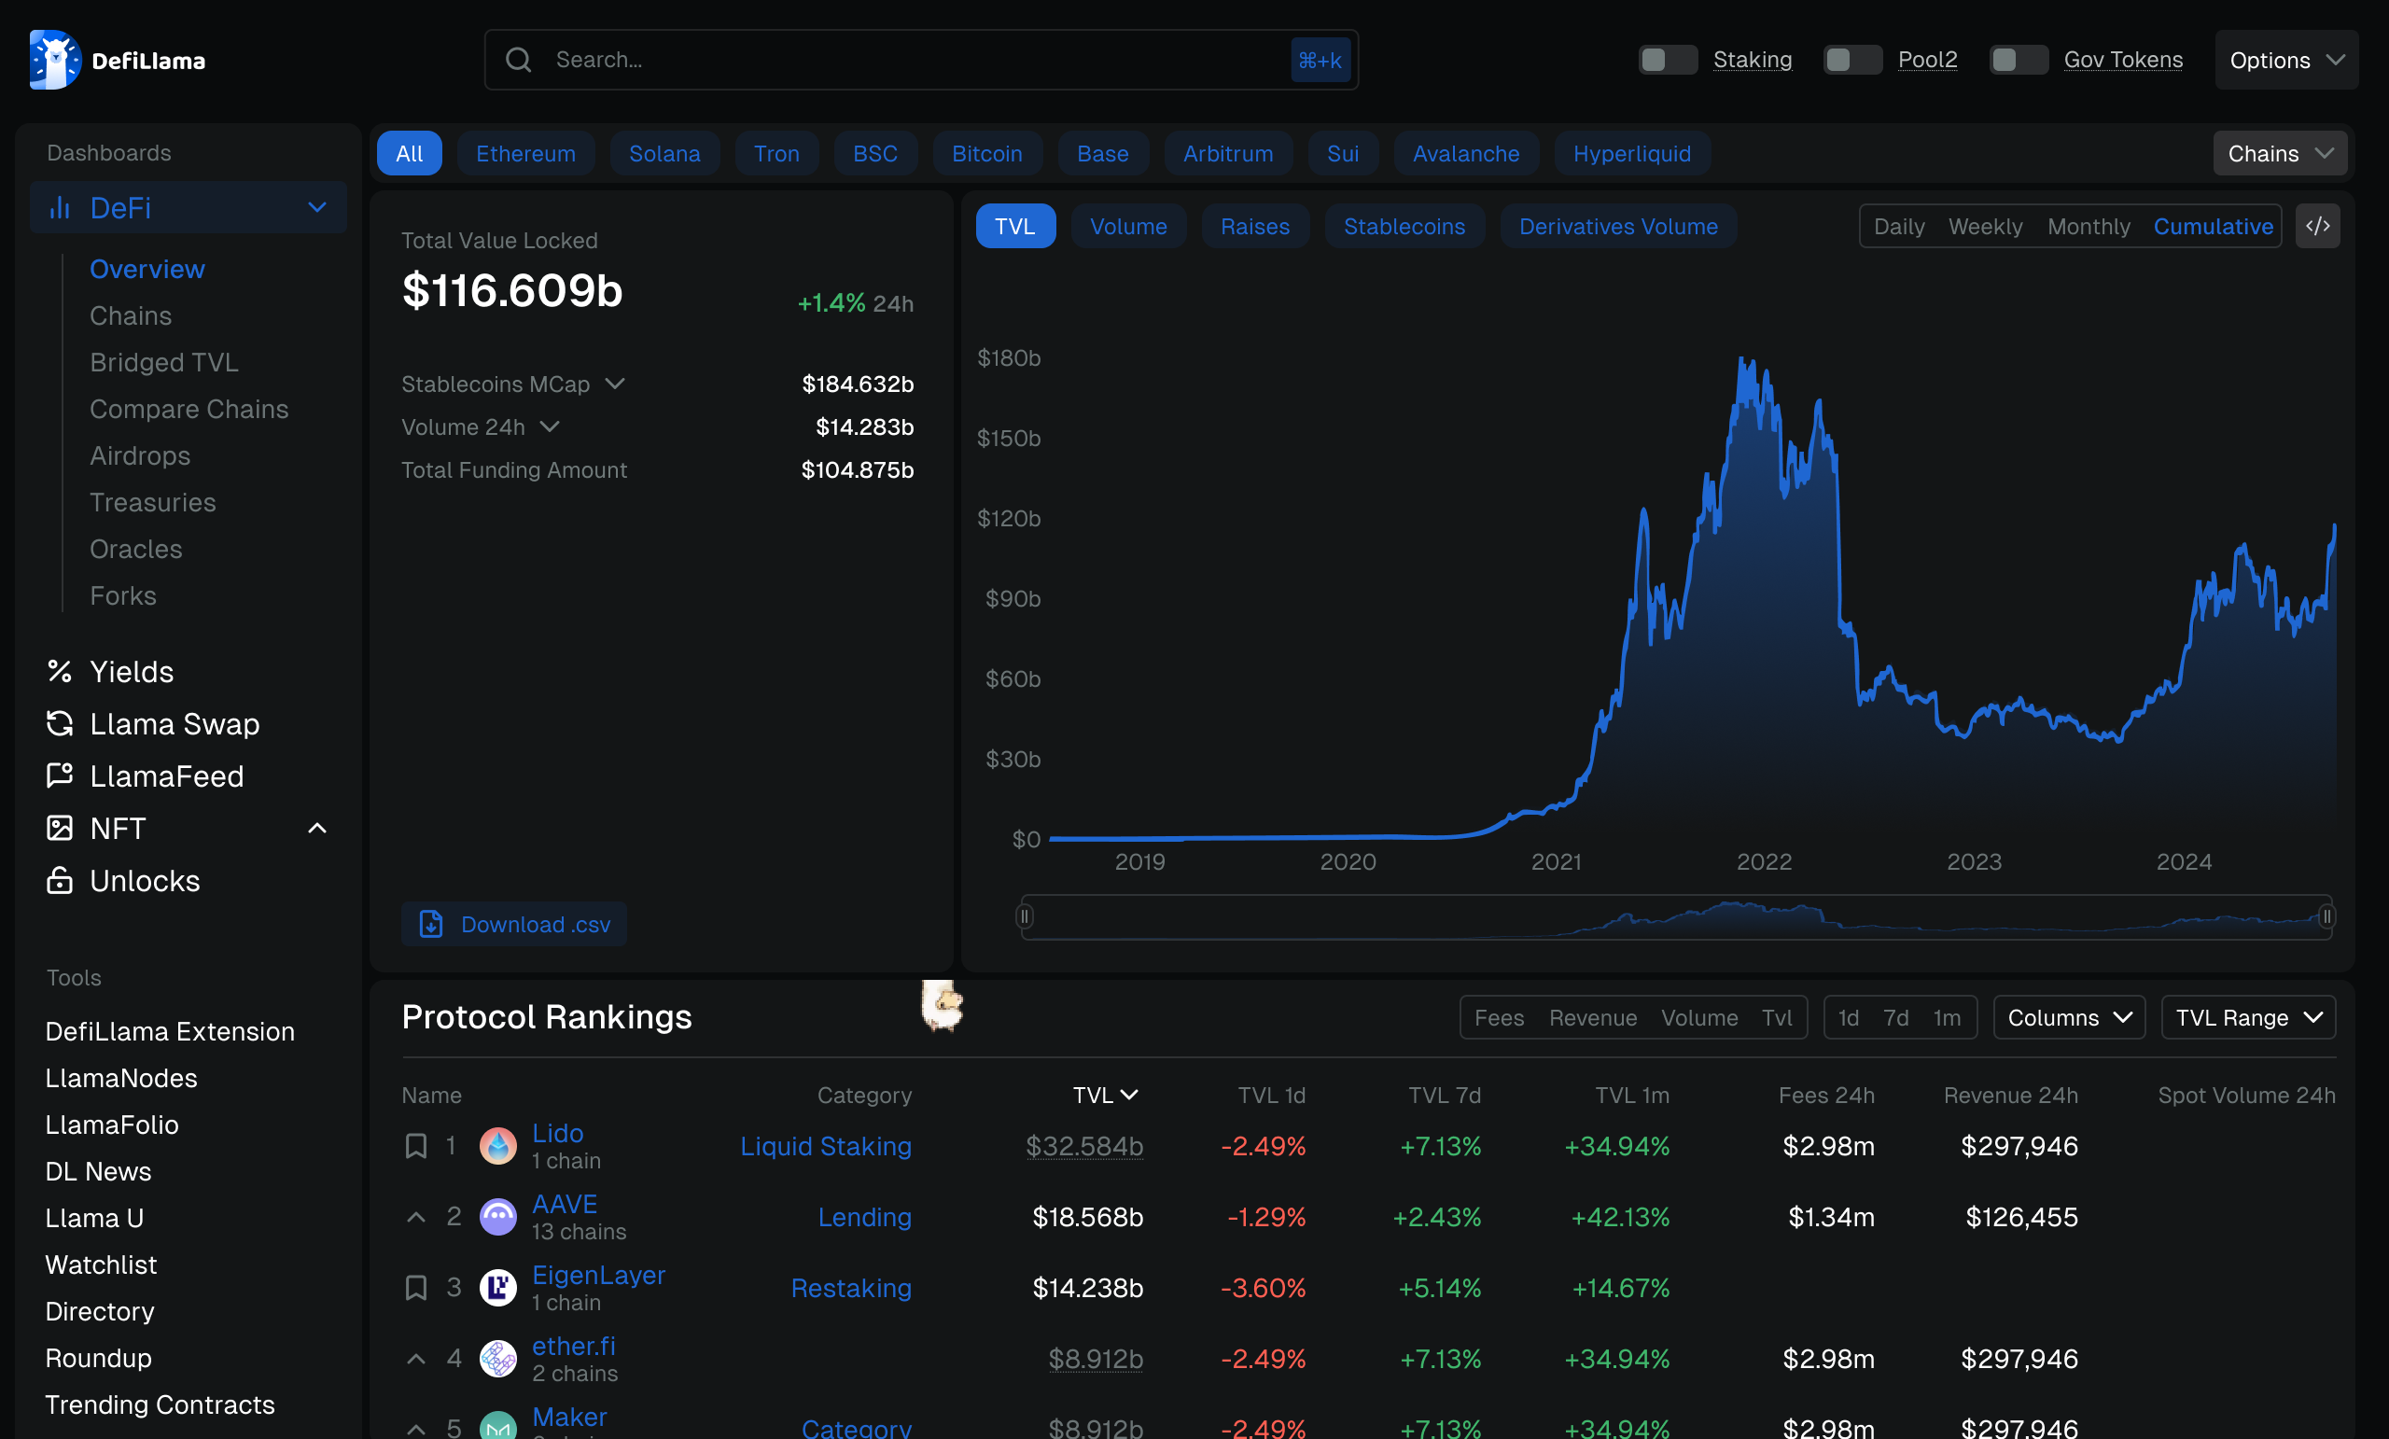Select the Hyperliquid chain tab

(x=1631, y=153)
